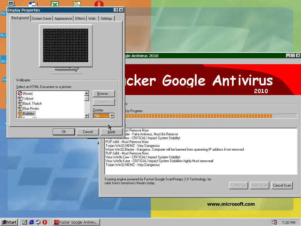Switch to the Screen Saver tab
Image resolution: width=301 pixels, height=226 pixels.
(42, 19)
